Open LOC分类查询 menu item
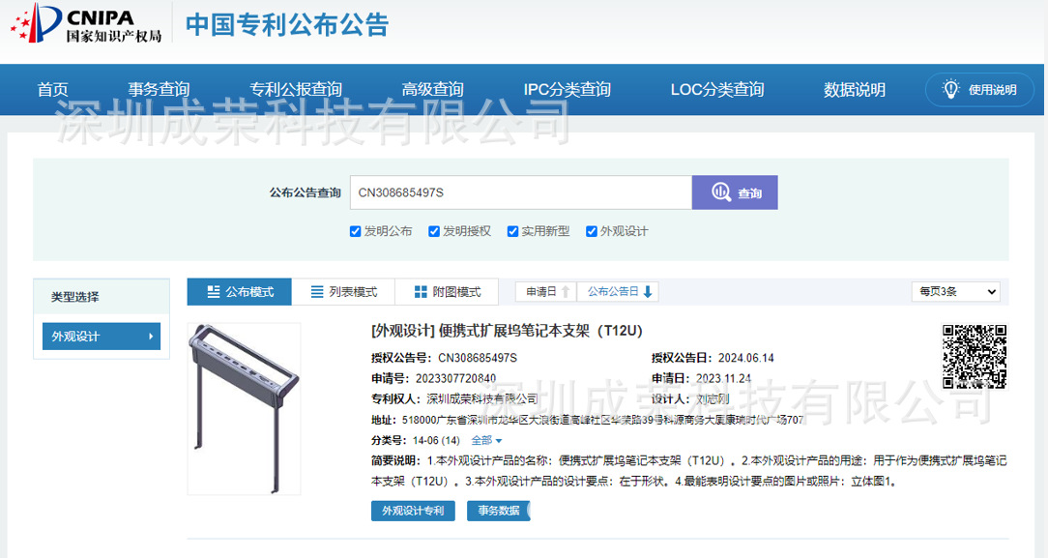The image size is (1048, 558). coord(717,90)
